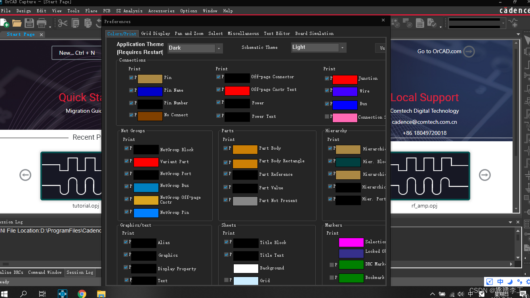Image resolution: width=530 pixels, height=298 pixels.
Task: Click the Copy toolbar icon
Action: (x=75, y=23)
